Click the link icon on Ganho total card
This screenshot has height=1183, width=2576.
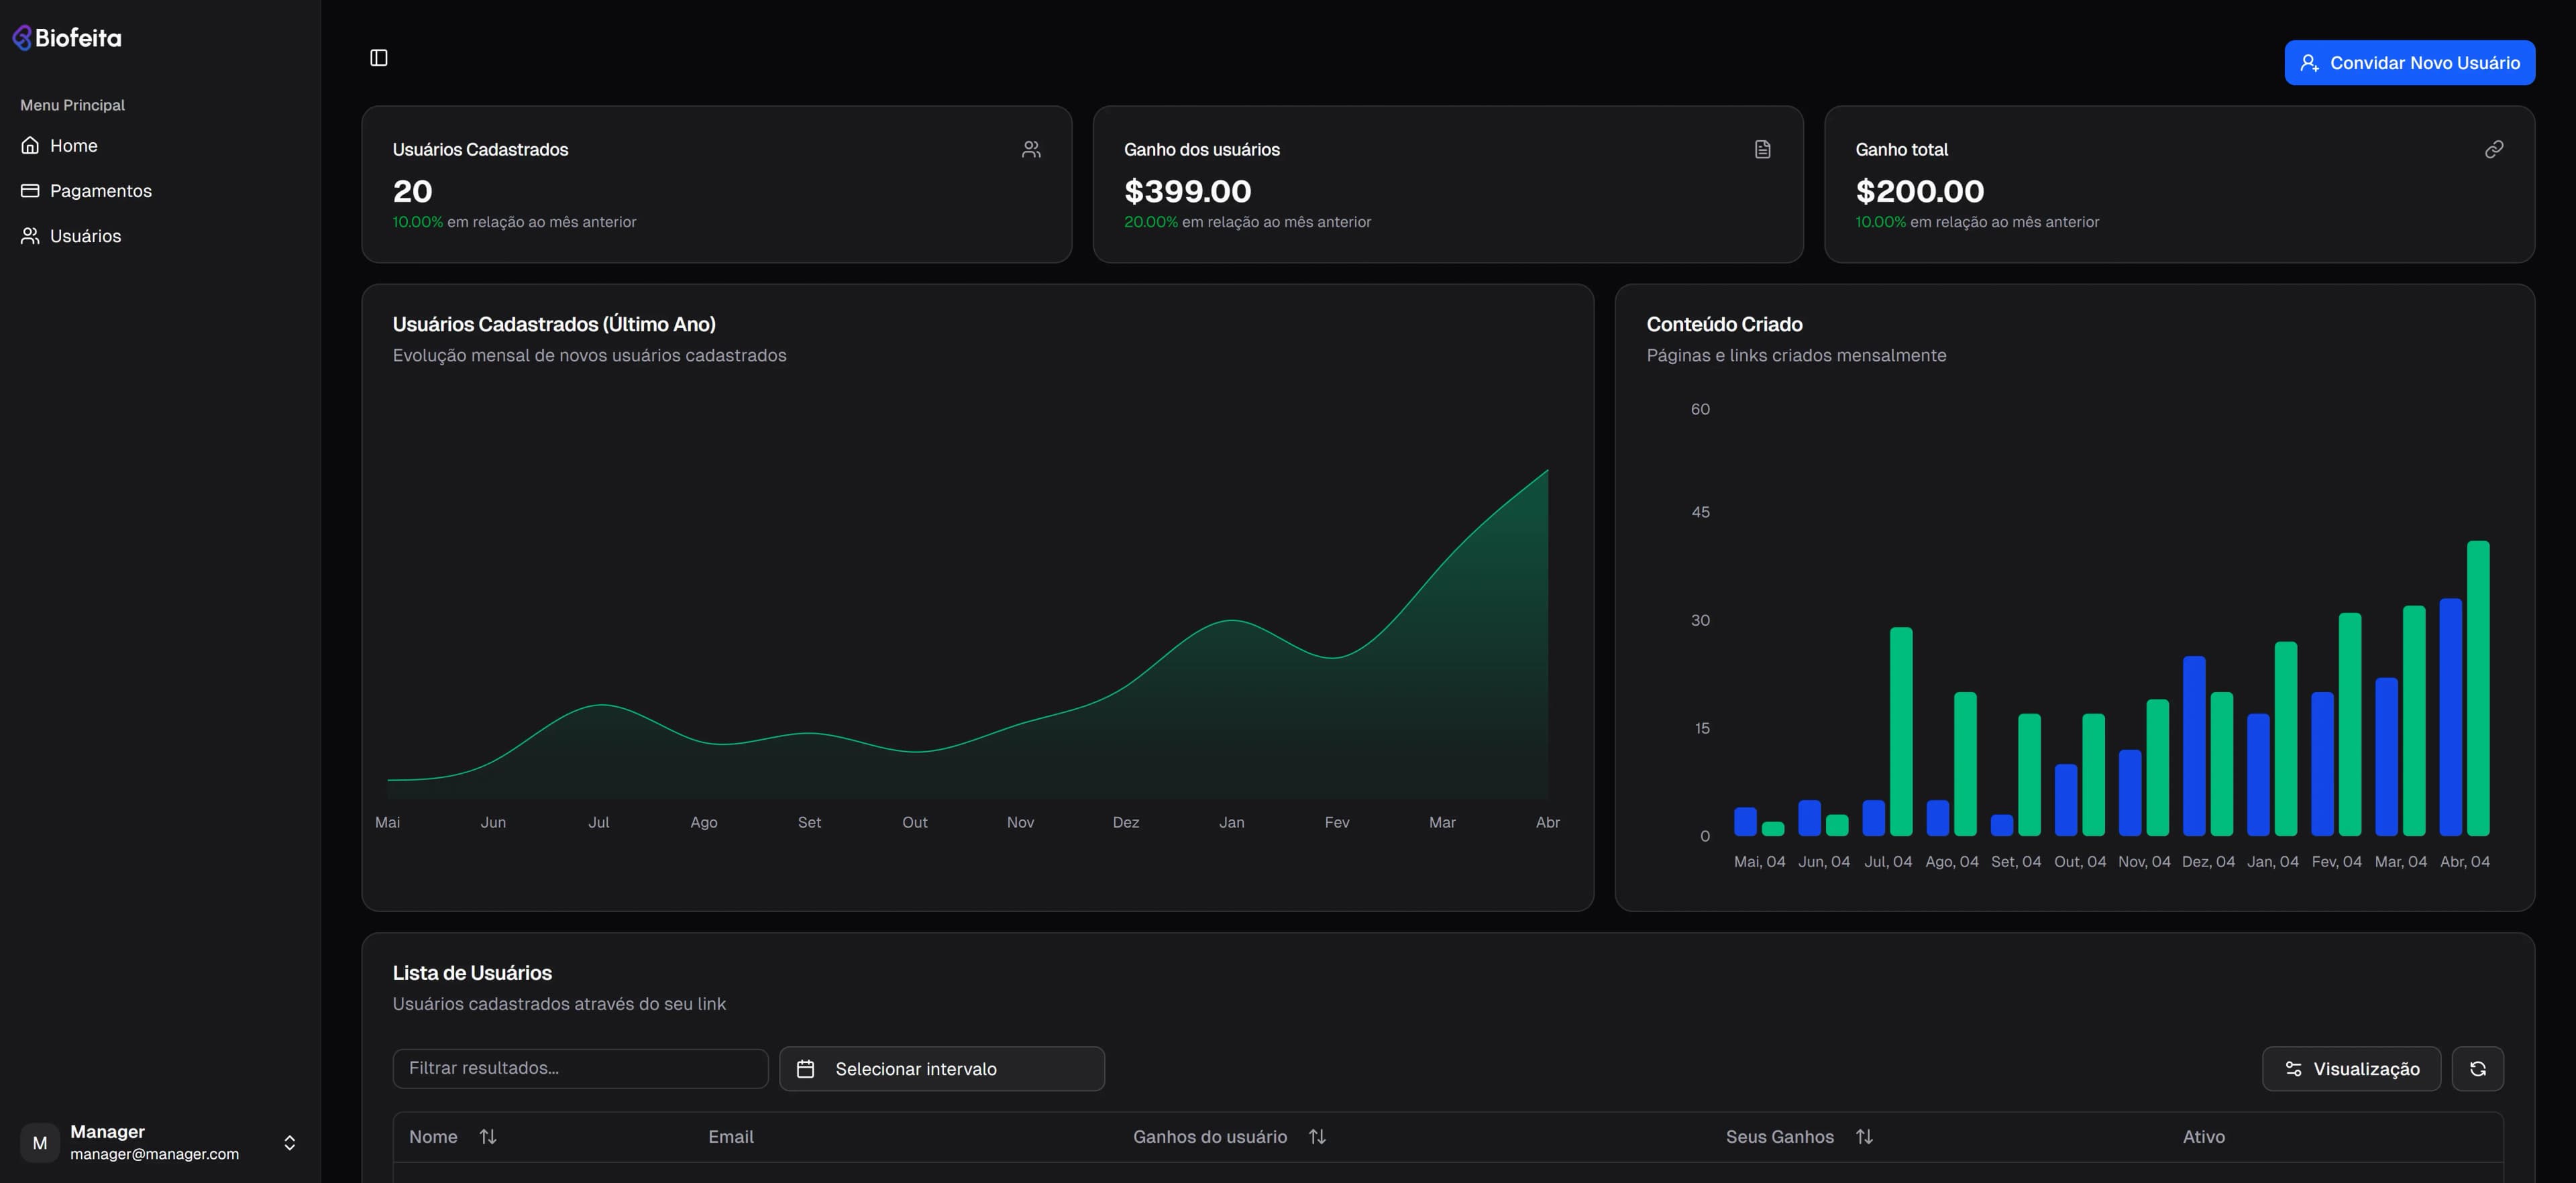2493,148
